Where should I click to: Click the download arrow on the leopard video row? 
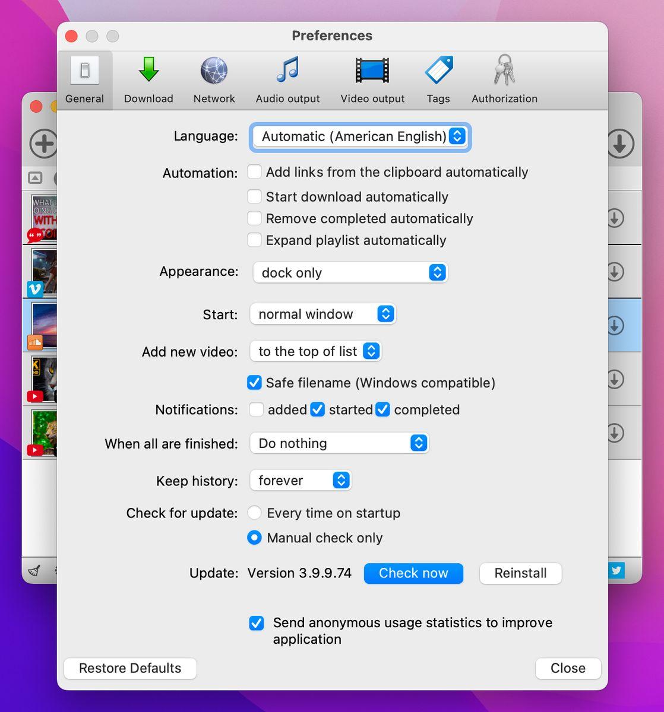pyautogui.click(x=615, y=433)
